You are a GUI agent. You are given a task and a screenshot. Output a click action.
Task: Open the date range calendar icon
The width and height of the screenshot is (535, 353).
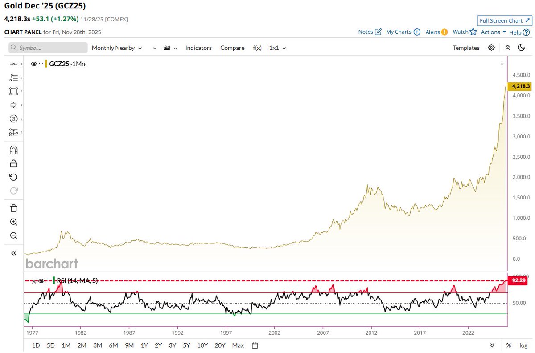255,345
